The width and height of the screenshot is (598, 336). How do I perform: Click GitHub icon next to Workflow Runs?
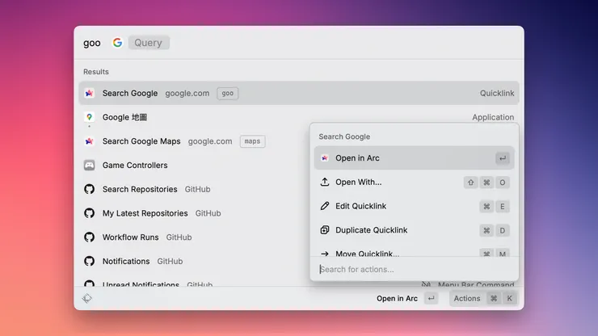pyautogui.click(x=89, y=237)
